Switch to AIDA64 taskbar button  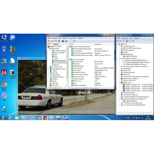[45, 118]
